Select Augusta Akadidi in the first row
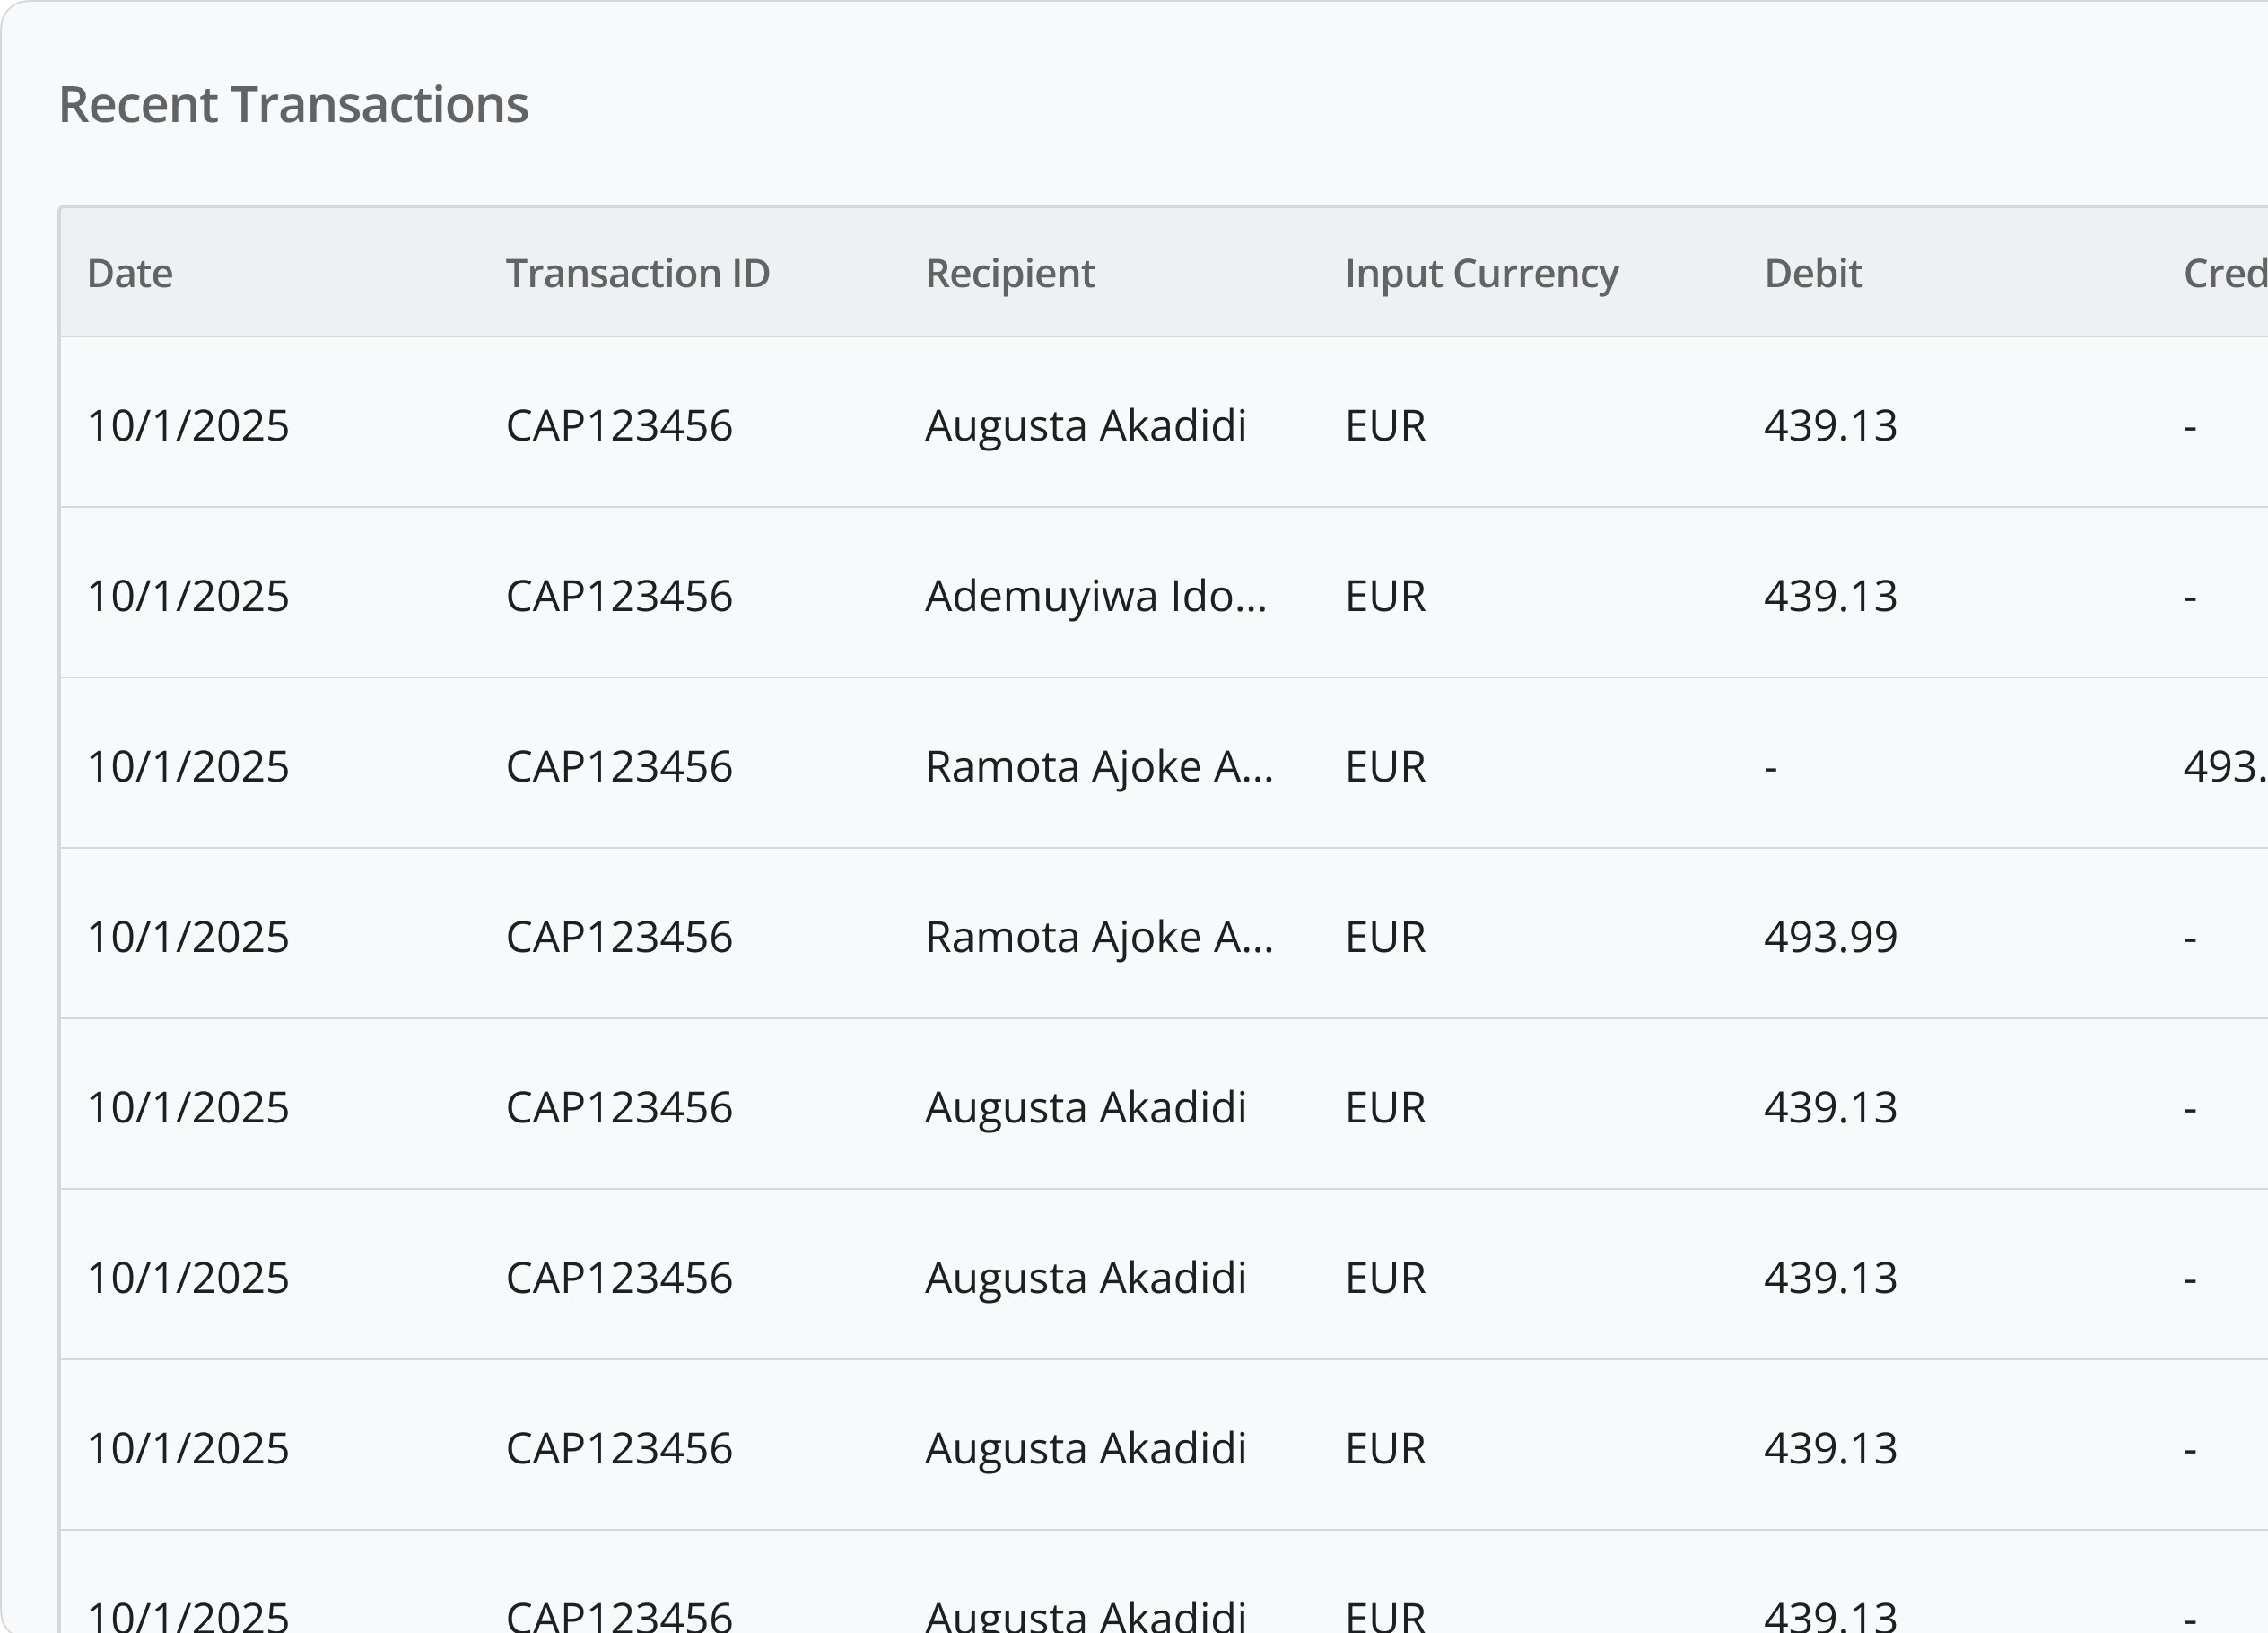Screen dimensions: 2268x1633 (1085, 426)
